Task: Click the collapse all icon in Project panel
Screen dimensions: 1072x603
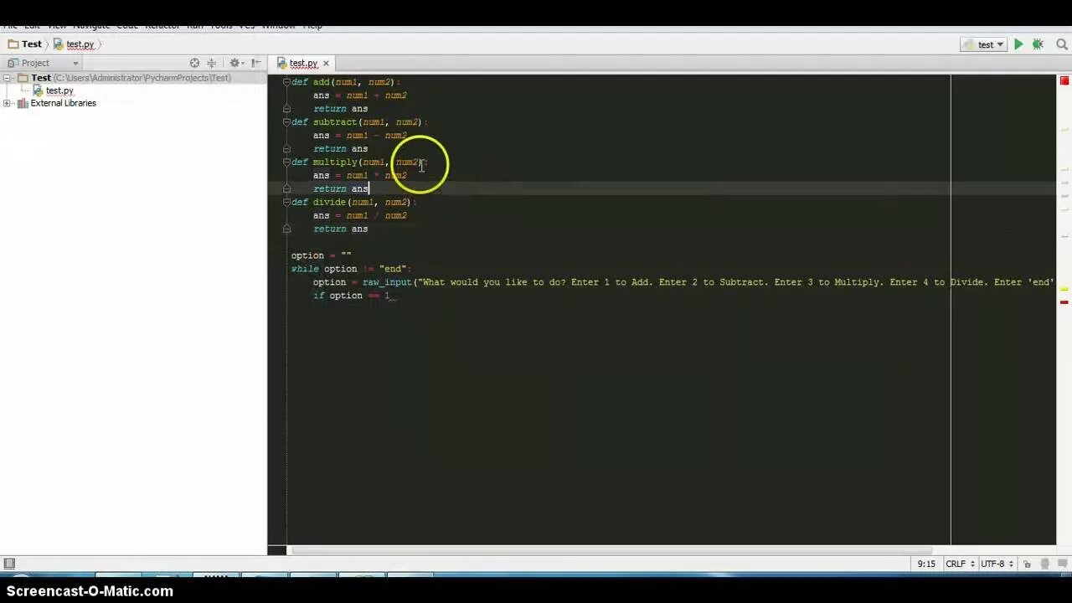Action: click(212, 63)
